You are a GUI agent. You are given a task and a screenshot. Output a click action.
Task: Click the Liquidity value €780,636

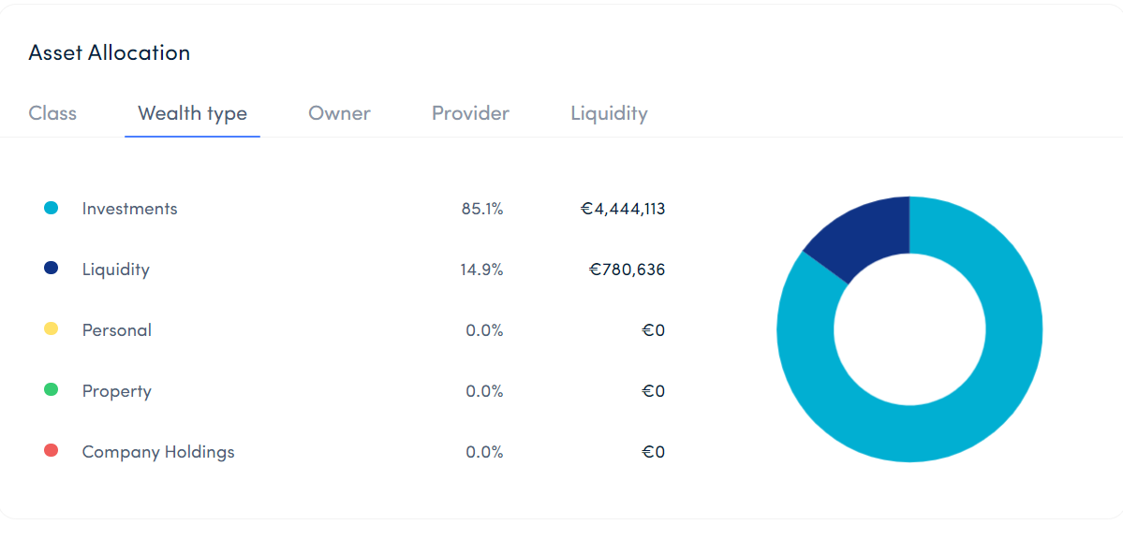[627, 270]
